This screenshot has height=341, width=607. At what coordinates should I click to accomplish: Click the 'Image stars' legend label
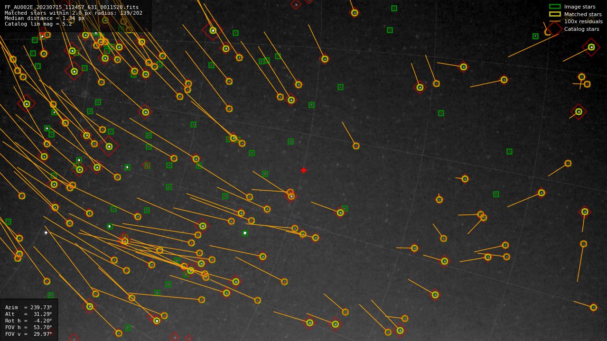[579, 7]
